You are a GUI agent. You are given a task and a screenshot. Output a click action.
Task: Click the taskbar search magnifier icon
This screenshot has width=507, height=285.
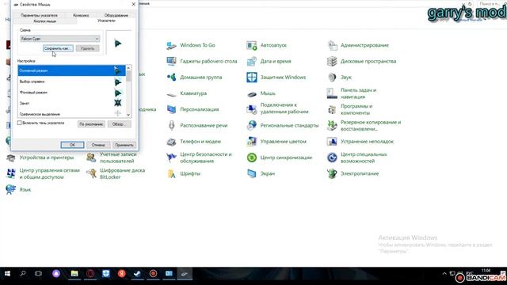pyautogui.click(x=23, y=274)
